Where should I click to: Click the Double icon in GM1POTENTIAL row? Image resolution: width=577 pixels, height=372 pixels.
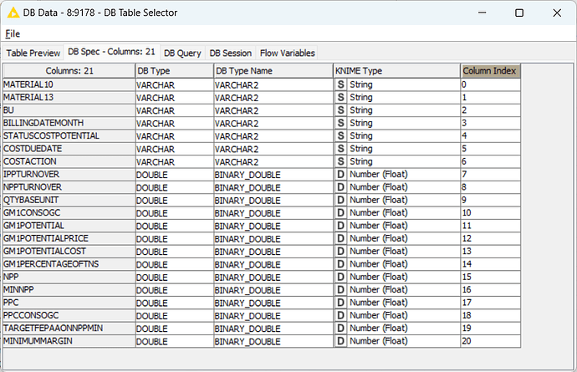tap(340, 226)
